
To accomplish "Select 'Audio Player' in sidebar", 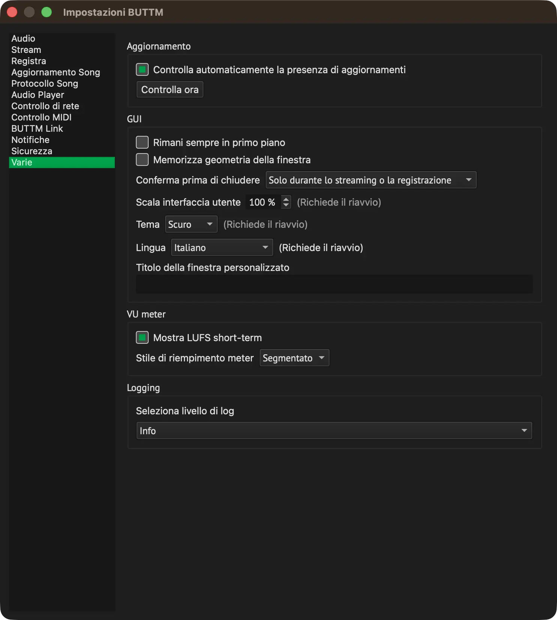I will point(62,95).
